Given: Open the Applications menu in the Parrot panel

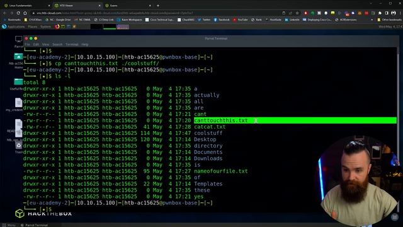Looking at the screenshot, I should point(13,26).
